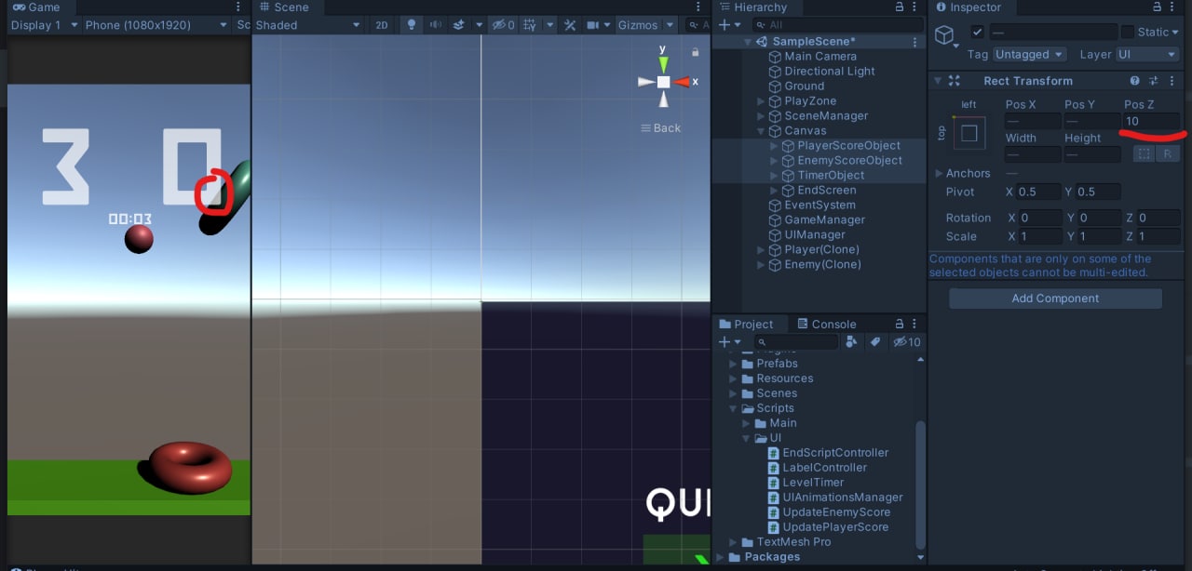Open the Shaded draw mode dropdown
The width and height of the screenshot is (1192, 571).
[307, 25]
